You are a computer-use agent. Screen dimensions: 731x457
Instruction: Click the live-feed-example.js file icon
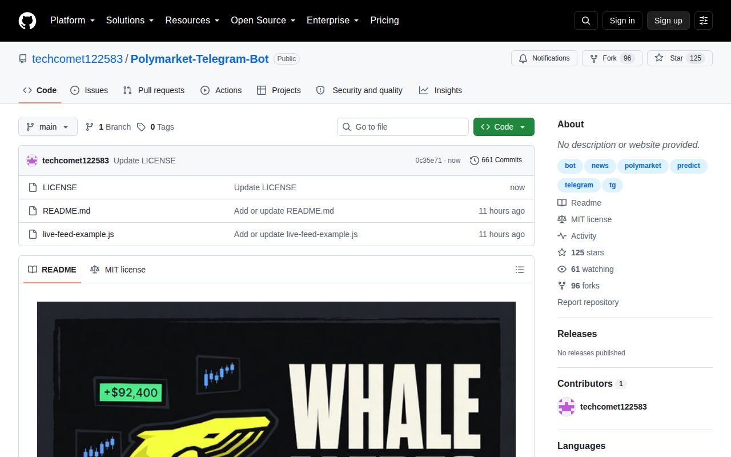[33, 234]
